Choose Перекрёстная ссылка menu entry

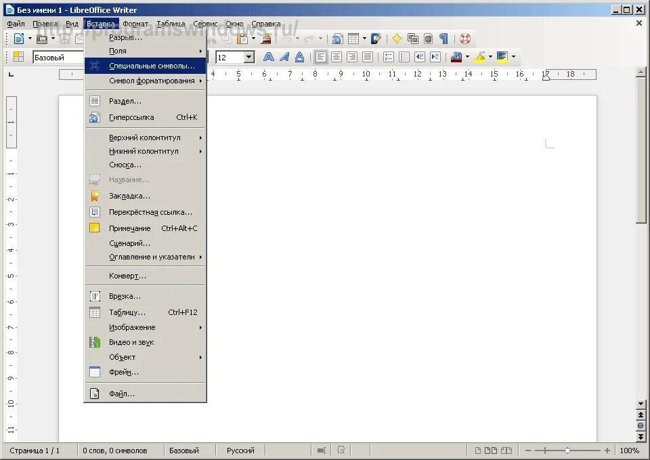click(145, 212)
